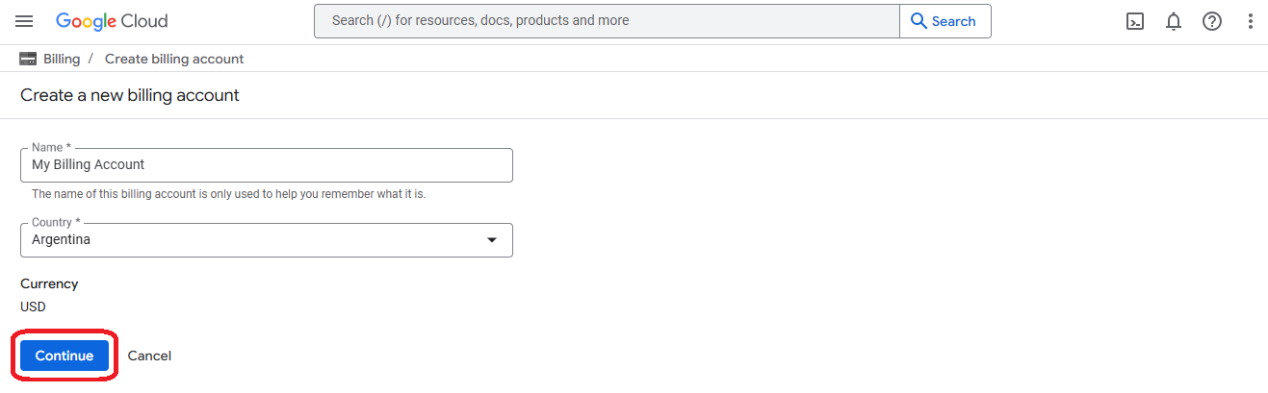Activate Cloud Shell terminal icon
1268x393 pixels.
(1135, 21)
